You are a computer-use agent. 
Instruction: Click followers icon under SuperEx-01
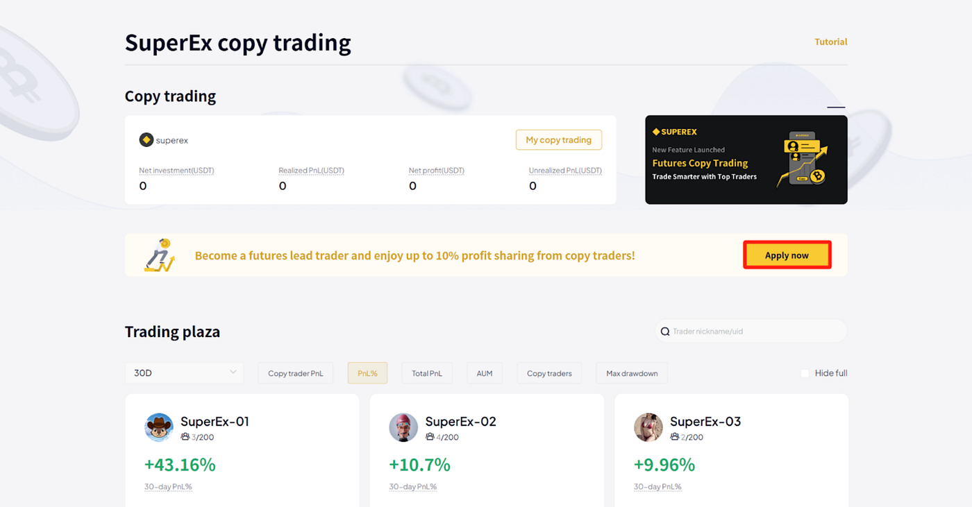(x=185, y=437)
